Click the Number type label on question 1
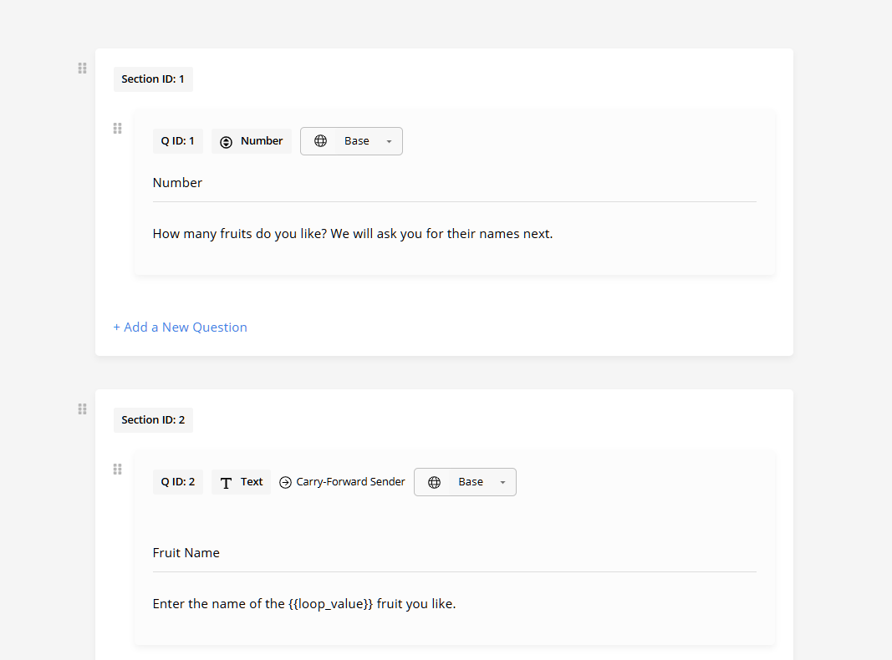Viewport: 892px width, 660px height. [262, 141]
